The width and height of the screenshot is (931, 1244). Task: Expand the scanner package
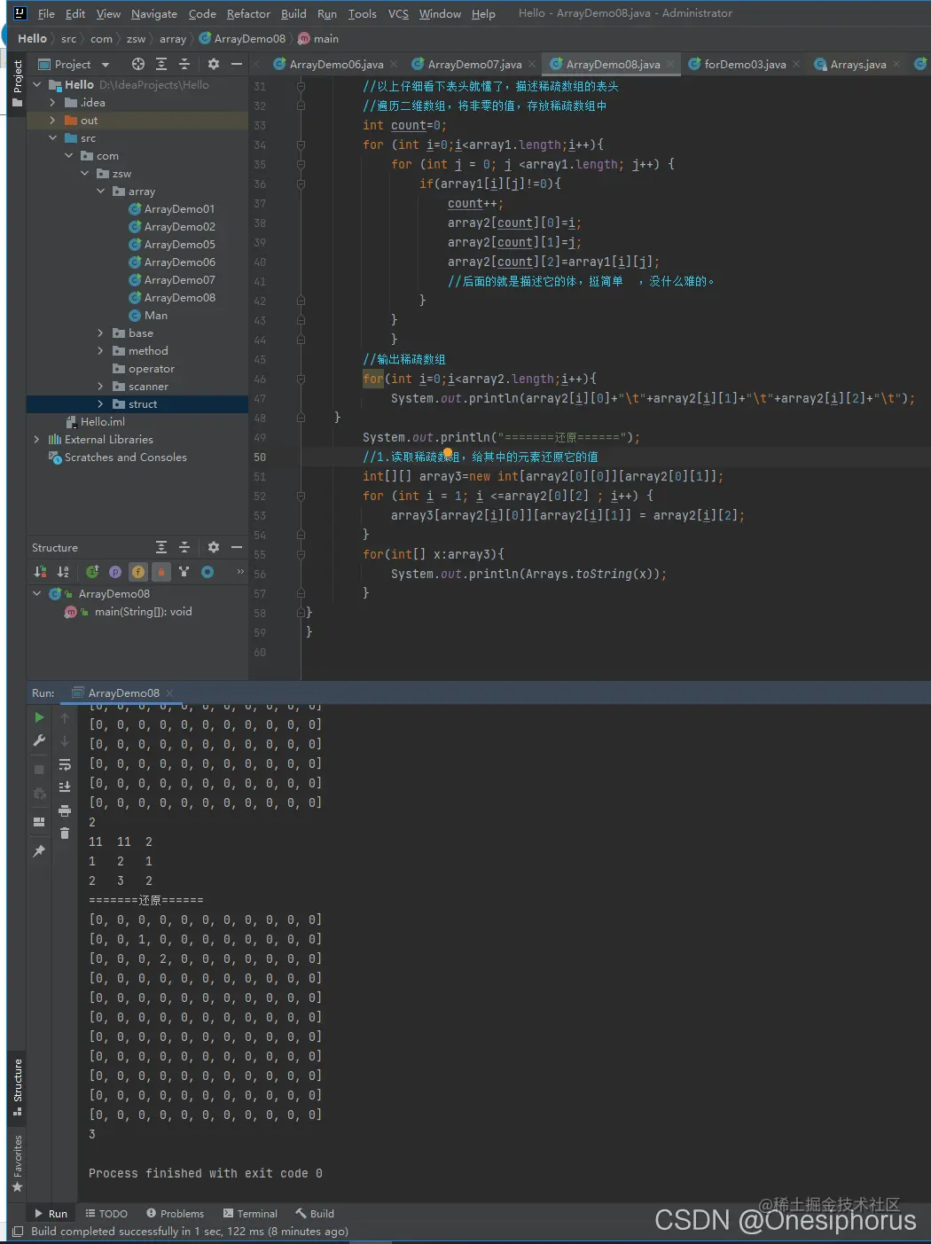pyautogui.click(x=100, y=386)
